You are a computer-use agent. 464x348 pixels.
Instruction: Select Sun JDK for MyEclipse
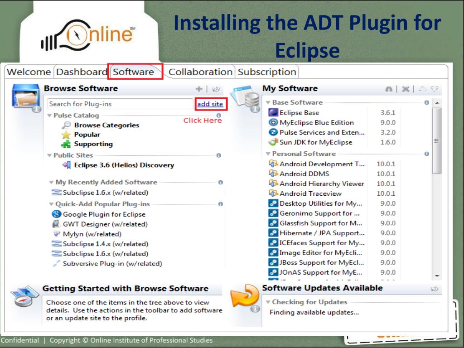[316, 142]
